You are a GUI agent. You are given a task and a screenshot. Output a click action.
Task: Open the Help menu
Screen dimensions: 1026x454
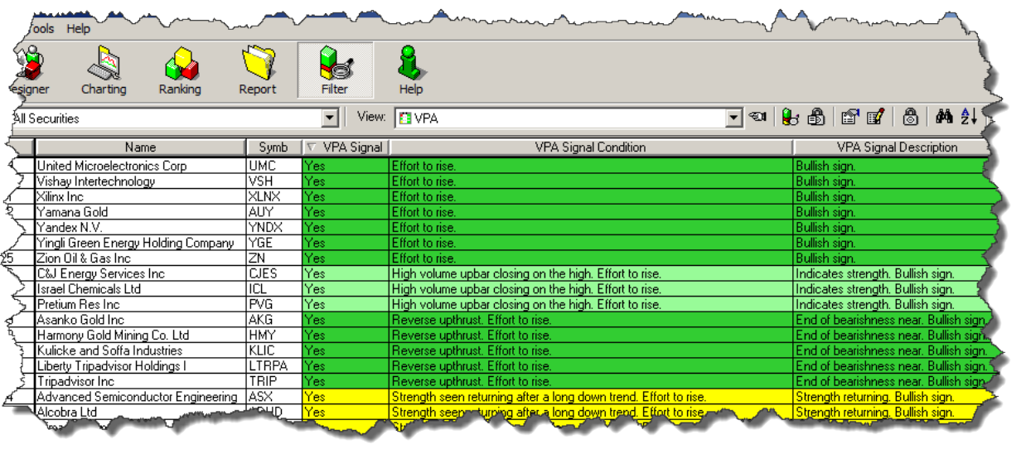coord(79,28)
